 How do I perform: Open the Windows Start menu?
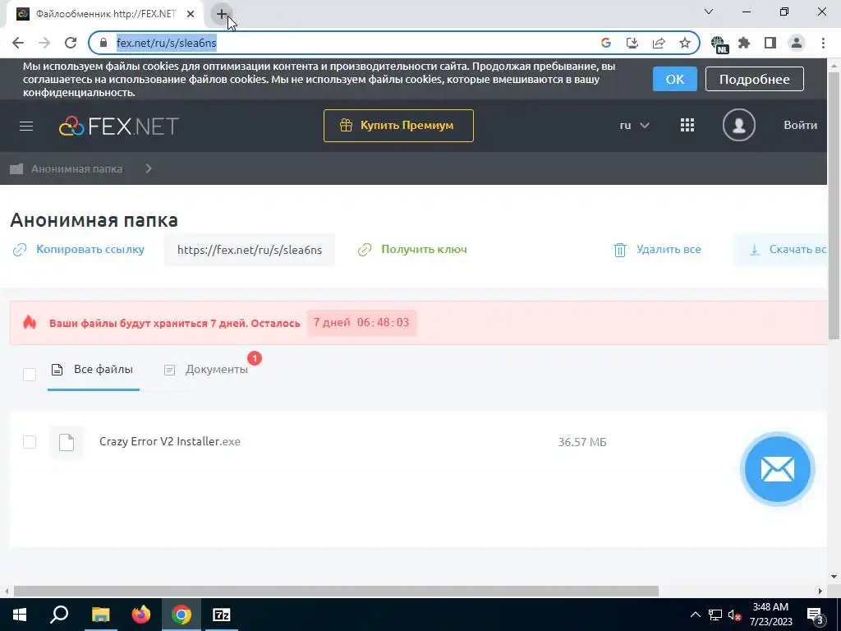click(20, 615)
